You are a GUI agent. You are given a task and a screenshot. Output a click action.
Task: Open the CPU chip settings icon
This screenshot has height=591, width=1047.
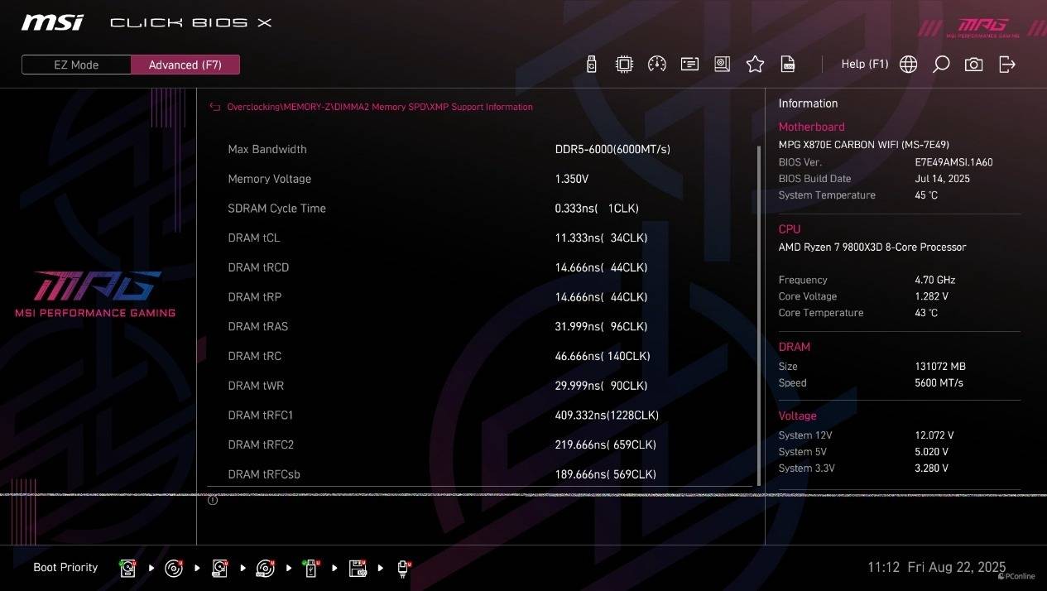tap(624, 64)
